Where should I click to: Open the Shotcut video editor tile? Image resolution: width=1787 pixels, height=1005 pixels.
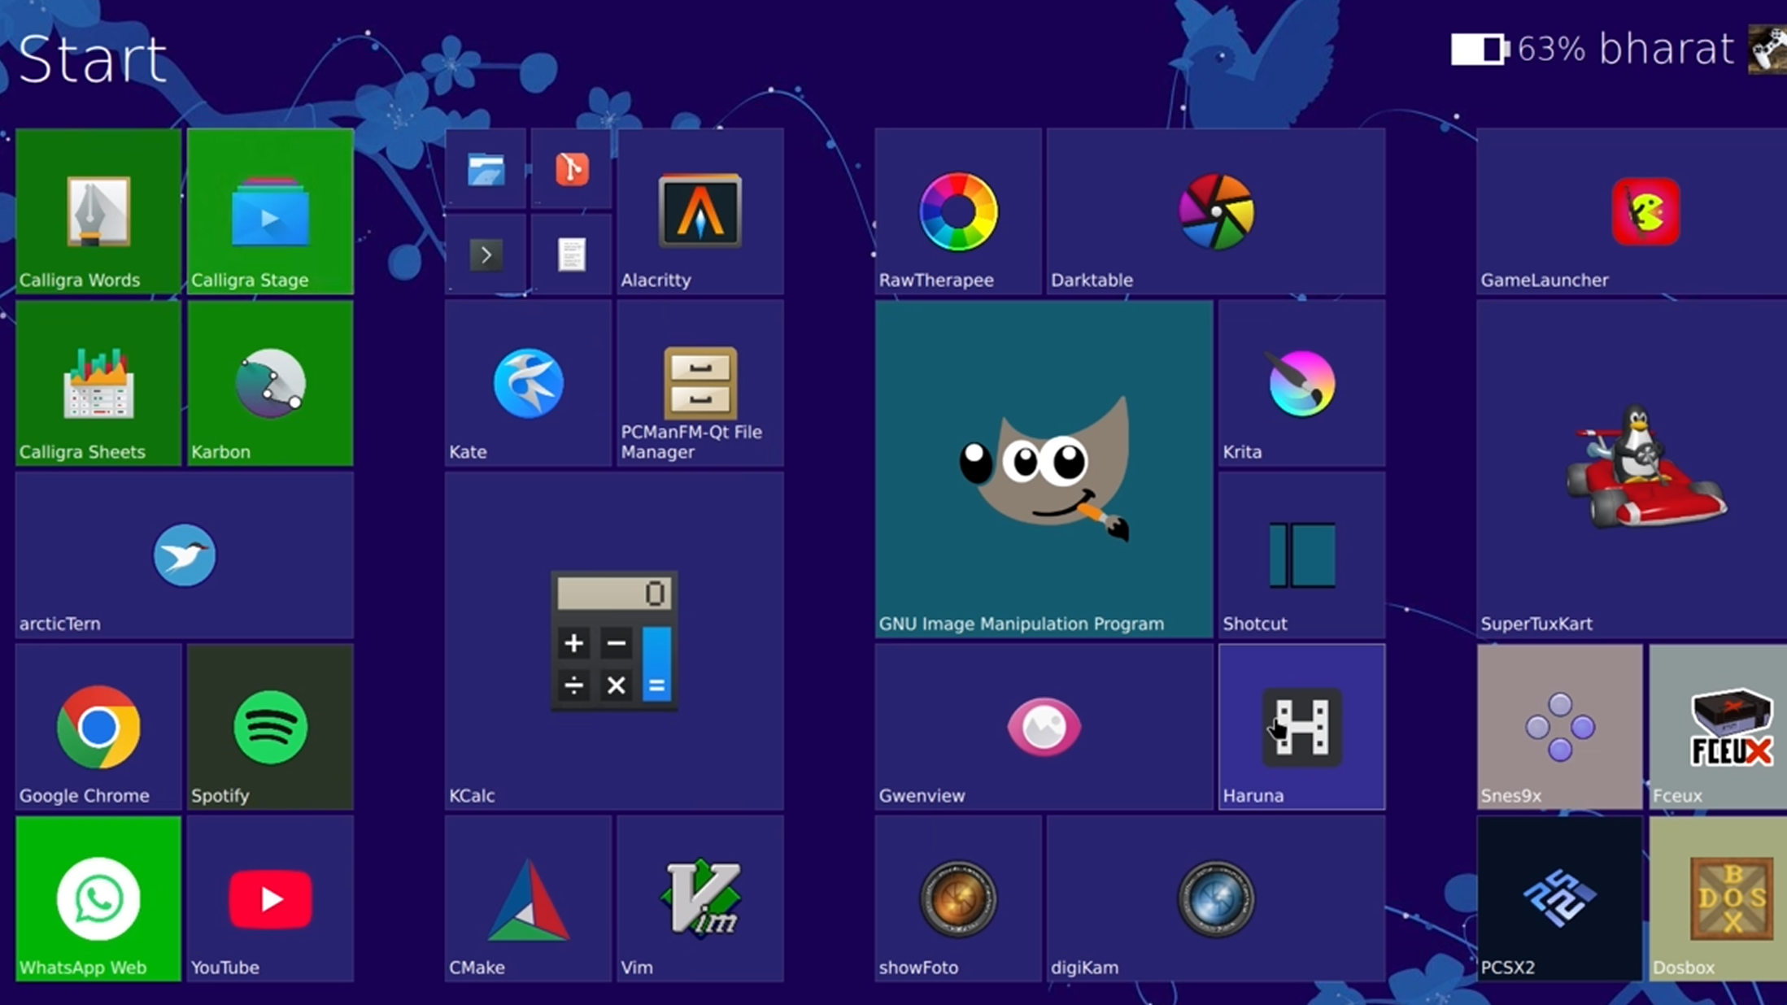tap(1300, 553)
